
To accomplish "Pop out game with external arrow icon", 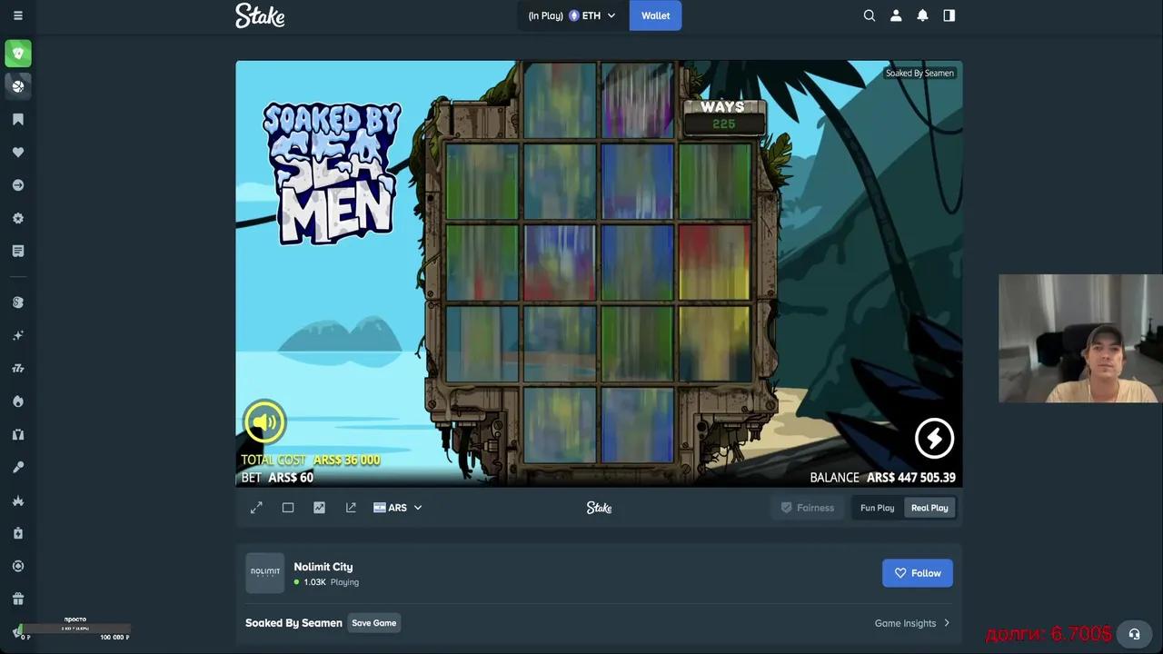I will (x=351, y=508).
